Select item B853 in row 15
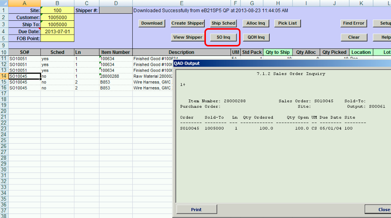 [116, 82]
